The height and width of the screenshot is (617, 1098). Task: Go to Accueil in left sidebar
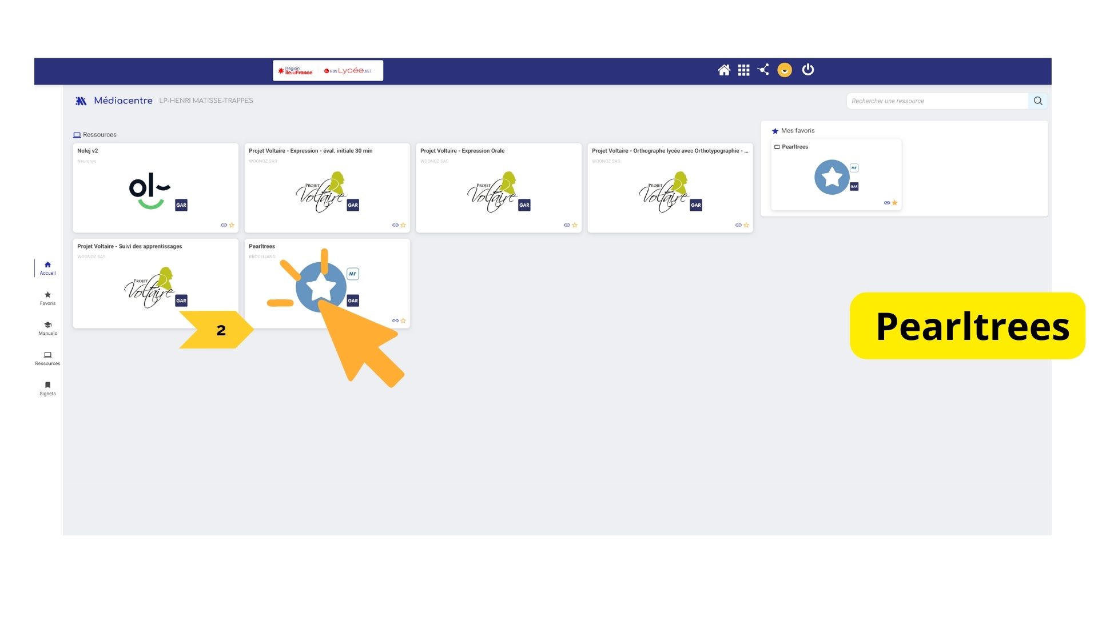47,268
